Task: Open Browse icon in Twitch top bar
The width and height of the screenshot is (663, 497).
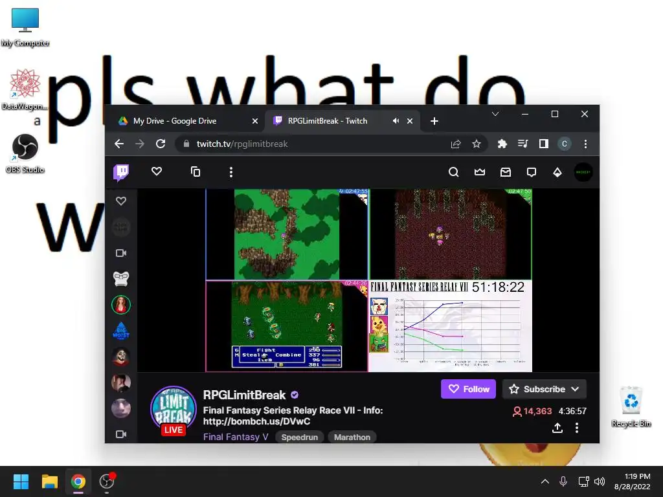Action: click(196, 171)
